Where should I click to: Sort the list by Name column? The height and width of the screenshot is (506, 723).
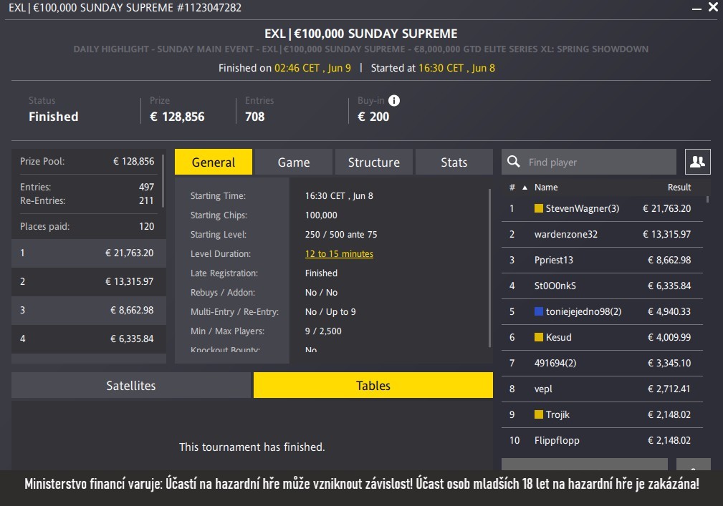(x=546, y=188)
